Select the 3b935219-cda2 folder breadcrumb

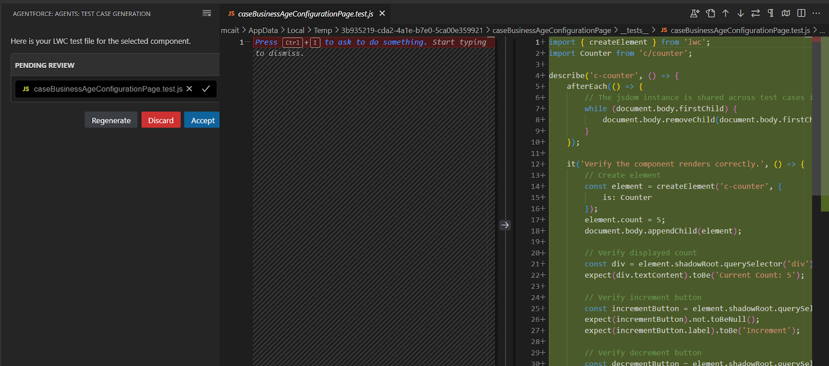(x=412, y=31)
